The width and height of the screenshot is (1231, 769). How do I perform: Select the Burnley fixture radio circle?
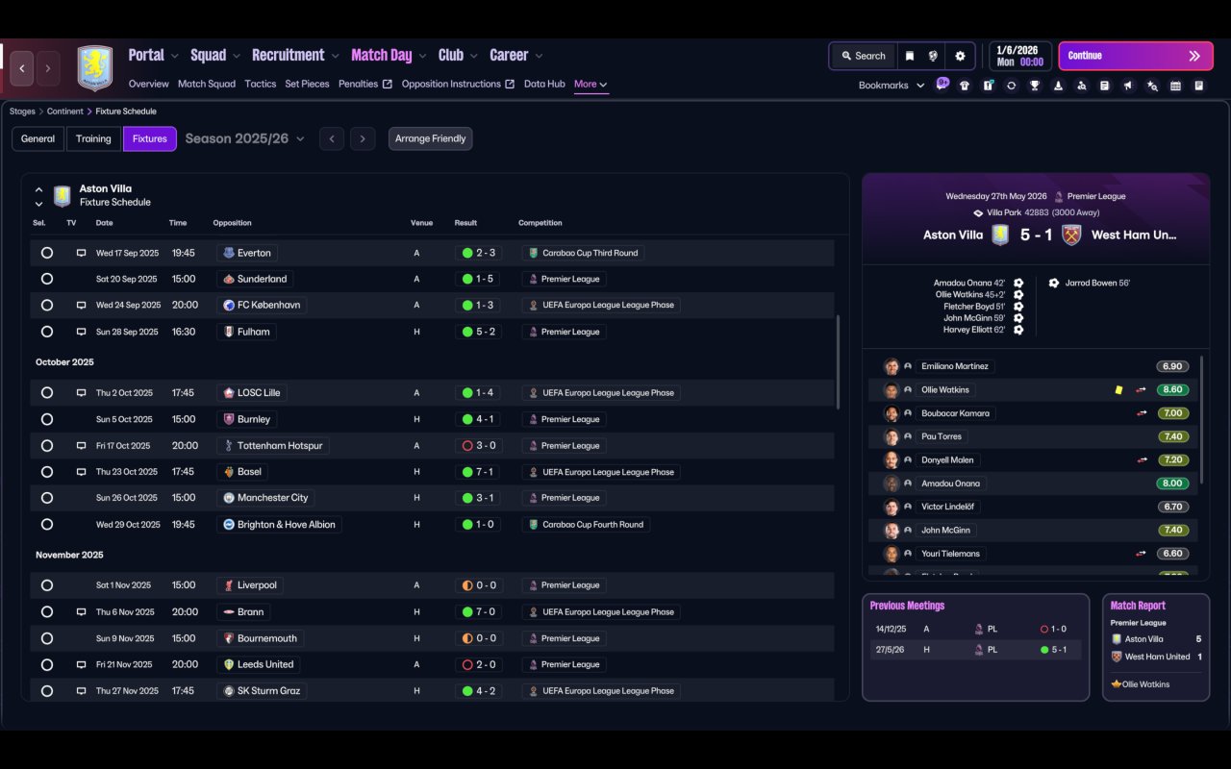[47, 419]
